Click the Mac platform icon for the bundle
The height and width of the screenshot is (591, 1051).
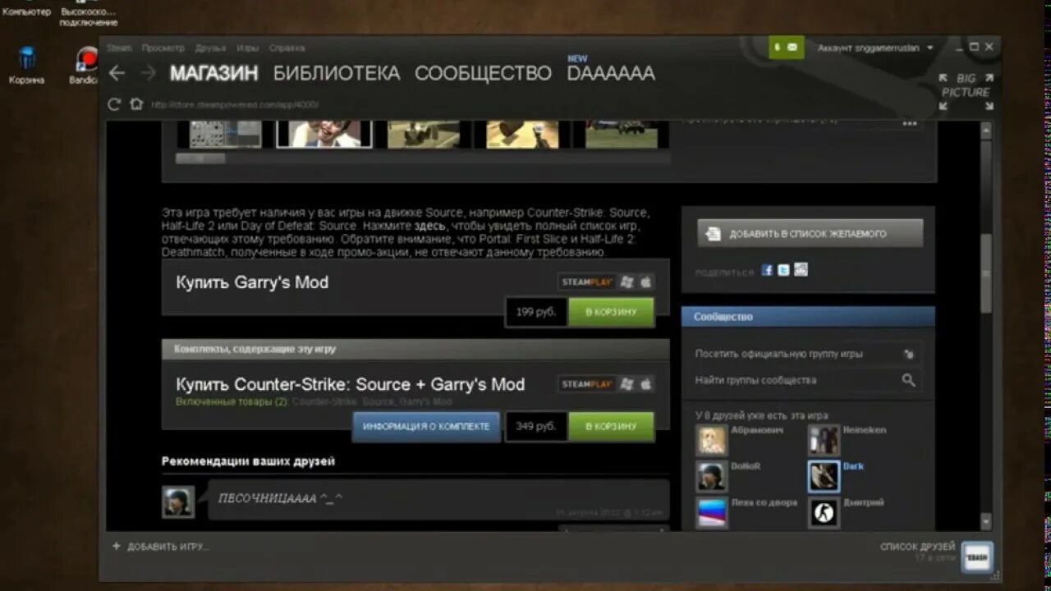click(x=646, y=383)
